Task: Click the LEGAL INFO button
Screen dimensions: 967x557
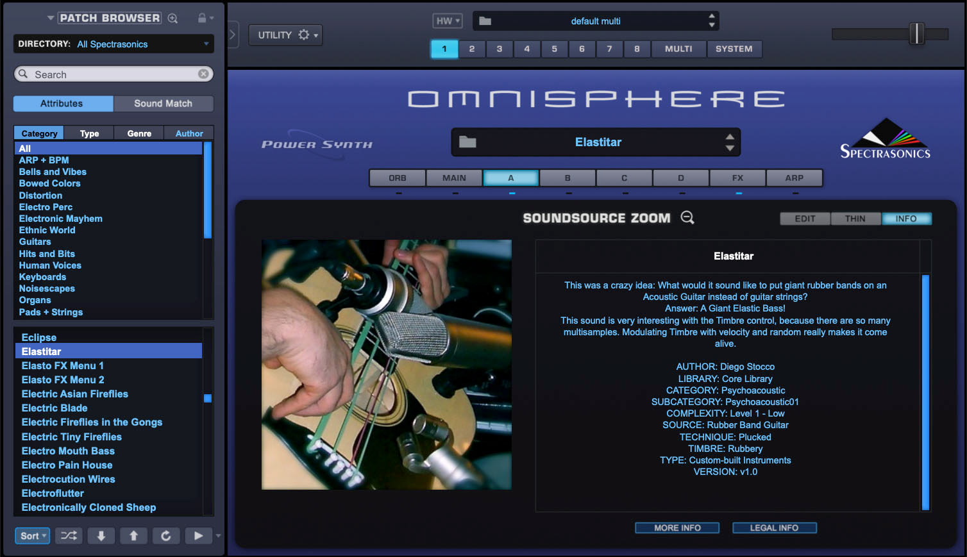Action: (775, 528)
